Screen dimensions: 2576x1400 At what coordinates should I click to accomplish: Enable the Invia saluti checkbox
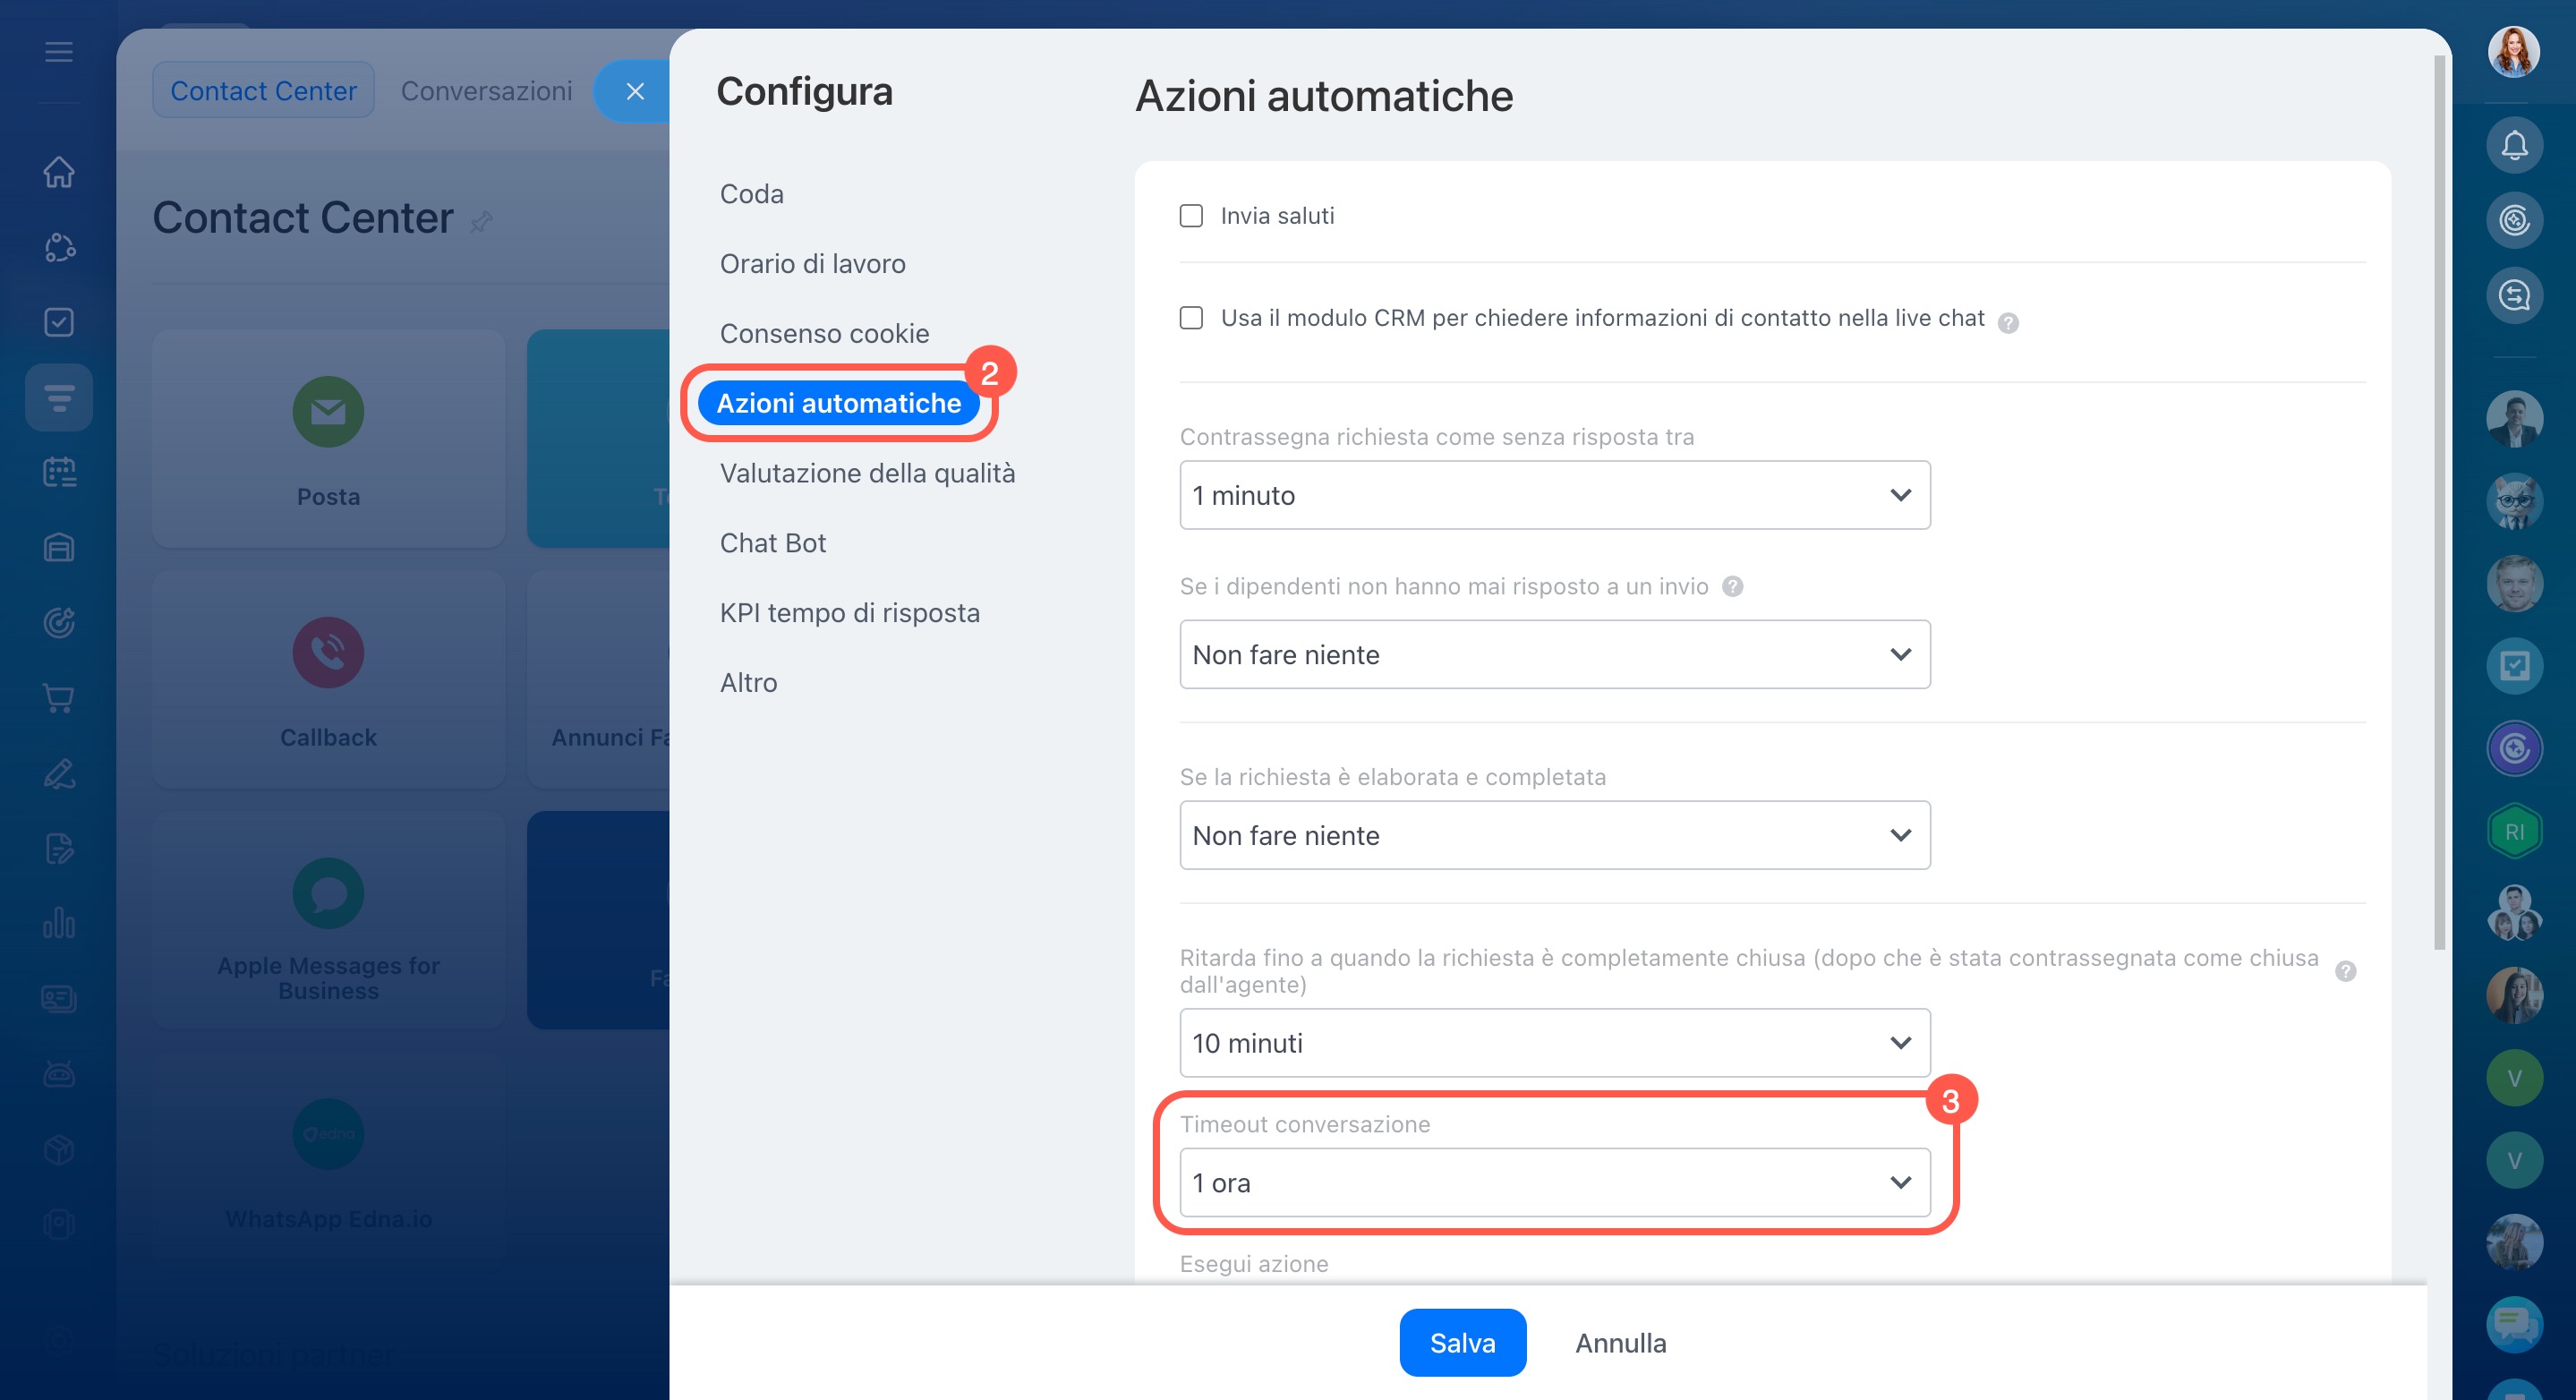point(1190,216)
